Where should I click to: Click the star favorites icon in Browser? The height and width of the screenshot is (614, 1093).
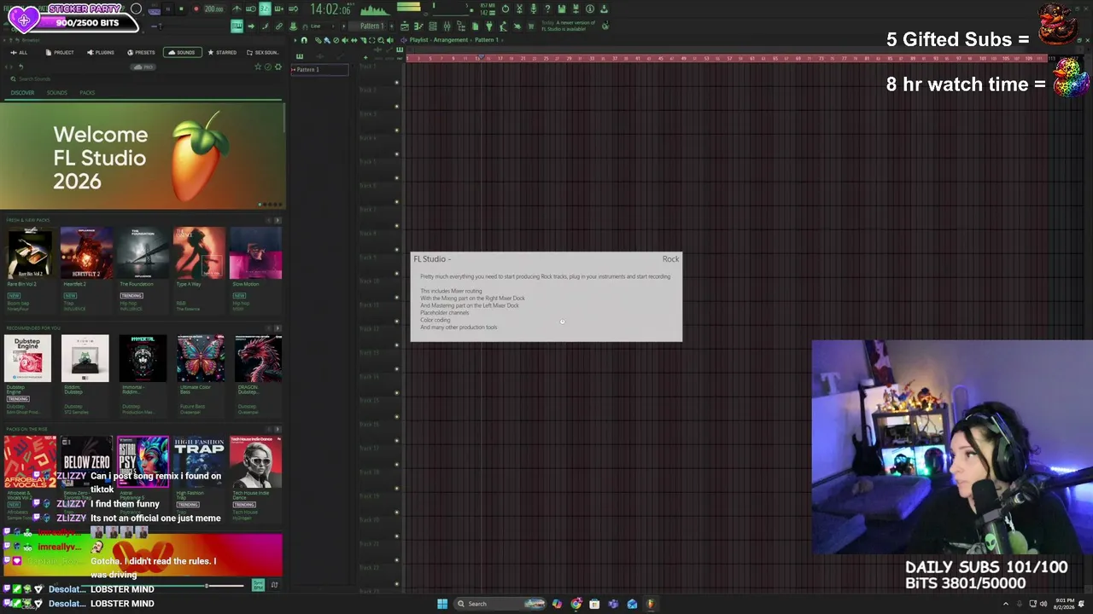[258, 67]
